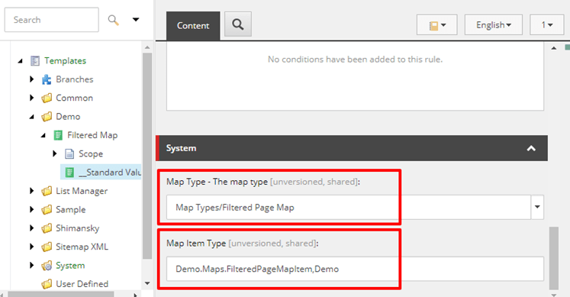
Task: Switch to the Content tab
Action: 193,26
